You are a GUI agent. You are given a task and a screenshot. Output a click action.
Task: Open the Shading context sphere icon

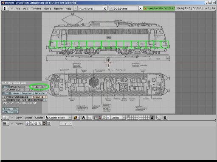(36, 124)
